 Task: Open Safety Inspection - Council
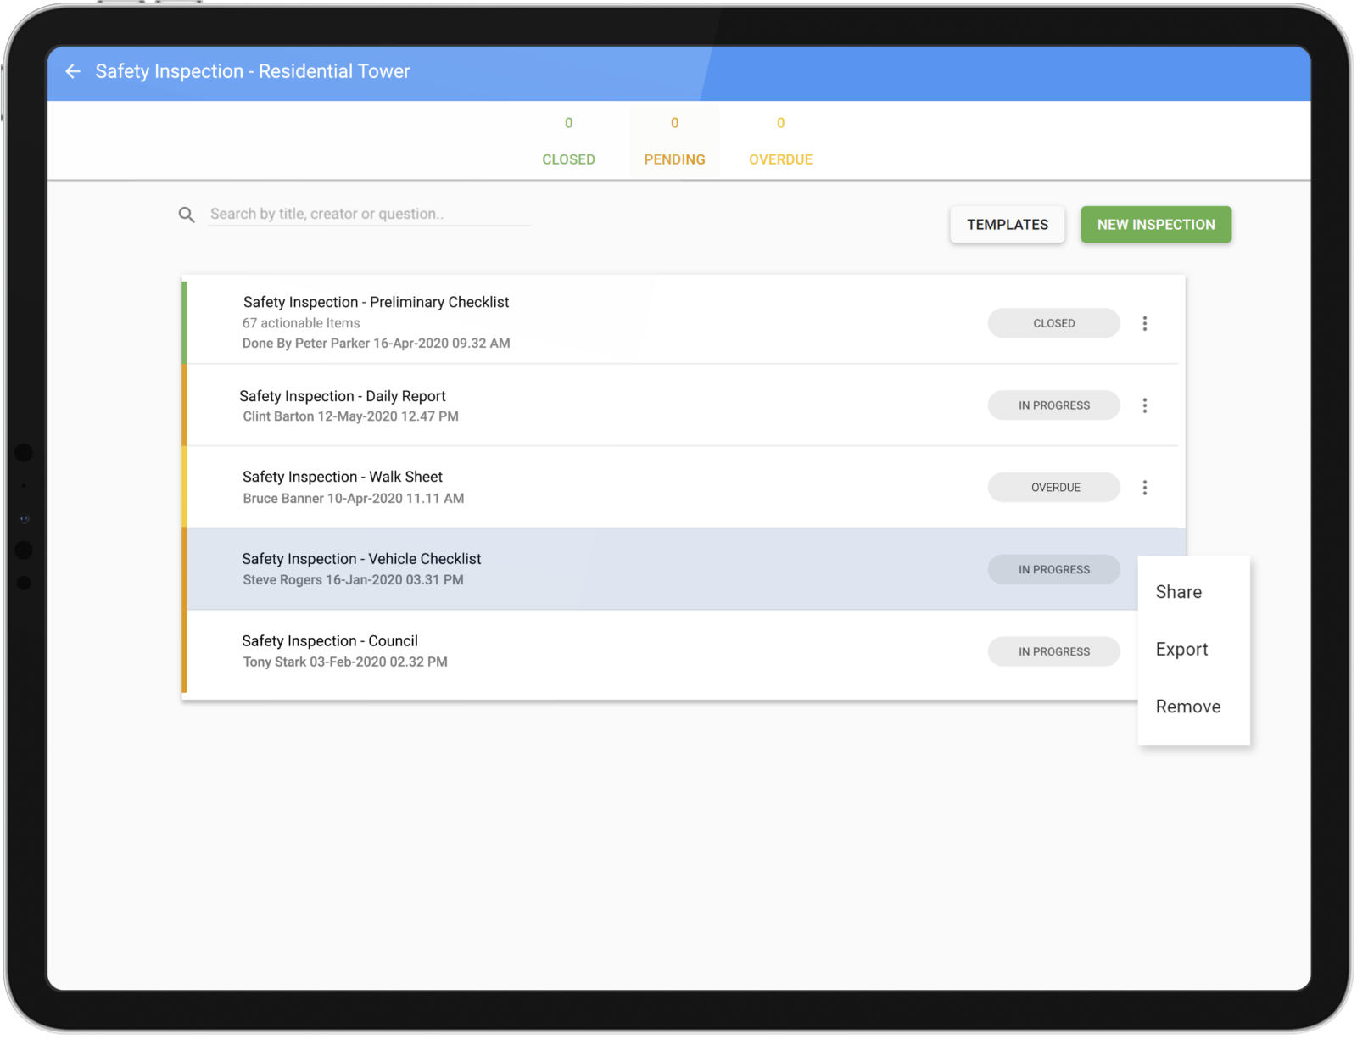(x=329, y=641)
